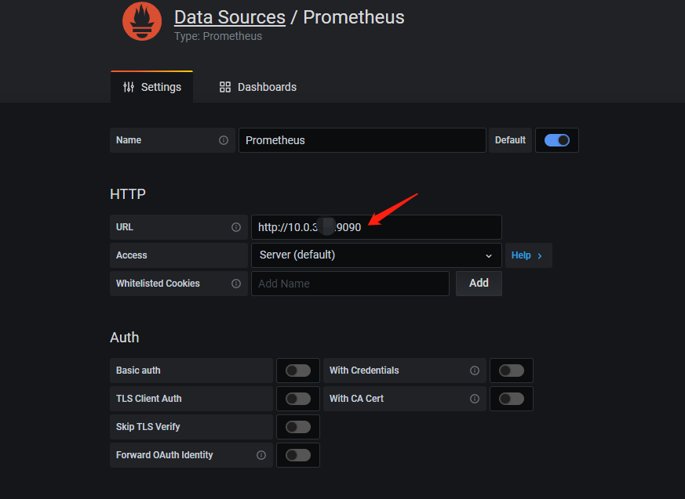The image size is (685, 499).
Task: Click the Add cookie button
Action: click(479, 284)
